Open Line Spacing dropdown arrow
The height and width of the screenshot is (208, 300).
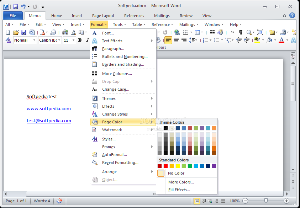(x=196, y=40)
